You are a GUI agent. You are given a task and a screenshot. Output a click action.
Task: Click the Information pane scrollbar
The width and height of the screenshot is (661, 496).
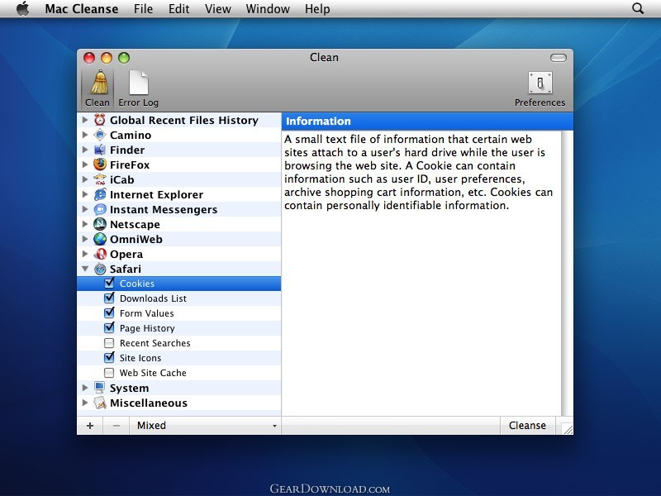(x=567, y=273)
